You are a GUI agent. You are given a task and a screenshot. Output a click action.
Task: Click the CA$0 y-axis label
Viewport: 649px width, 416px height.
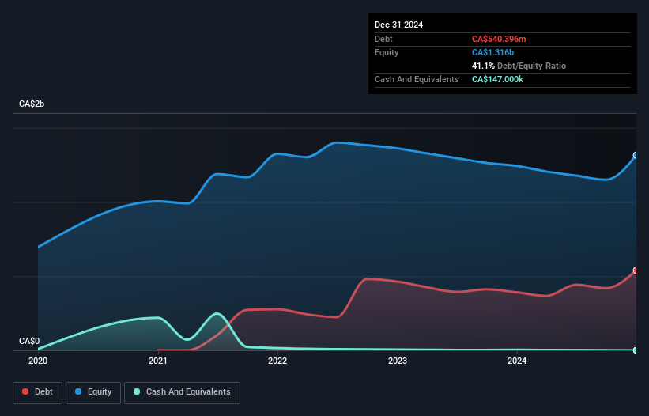[29, 341]
